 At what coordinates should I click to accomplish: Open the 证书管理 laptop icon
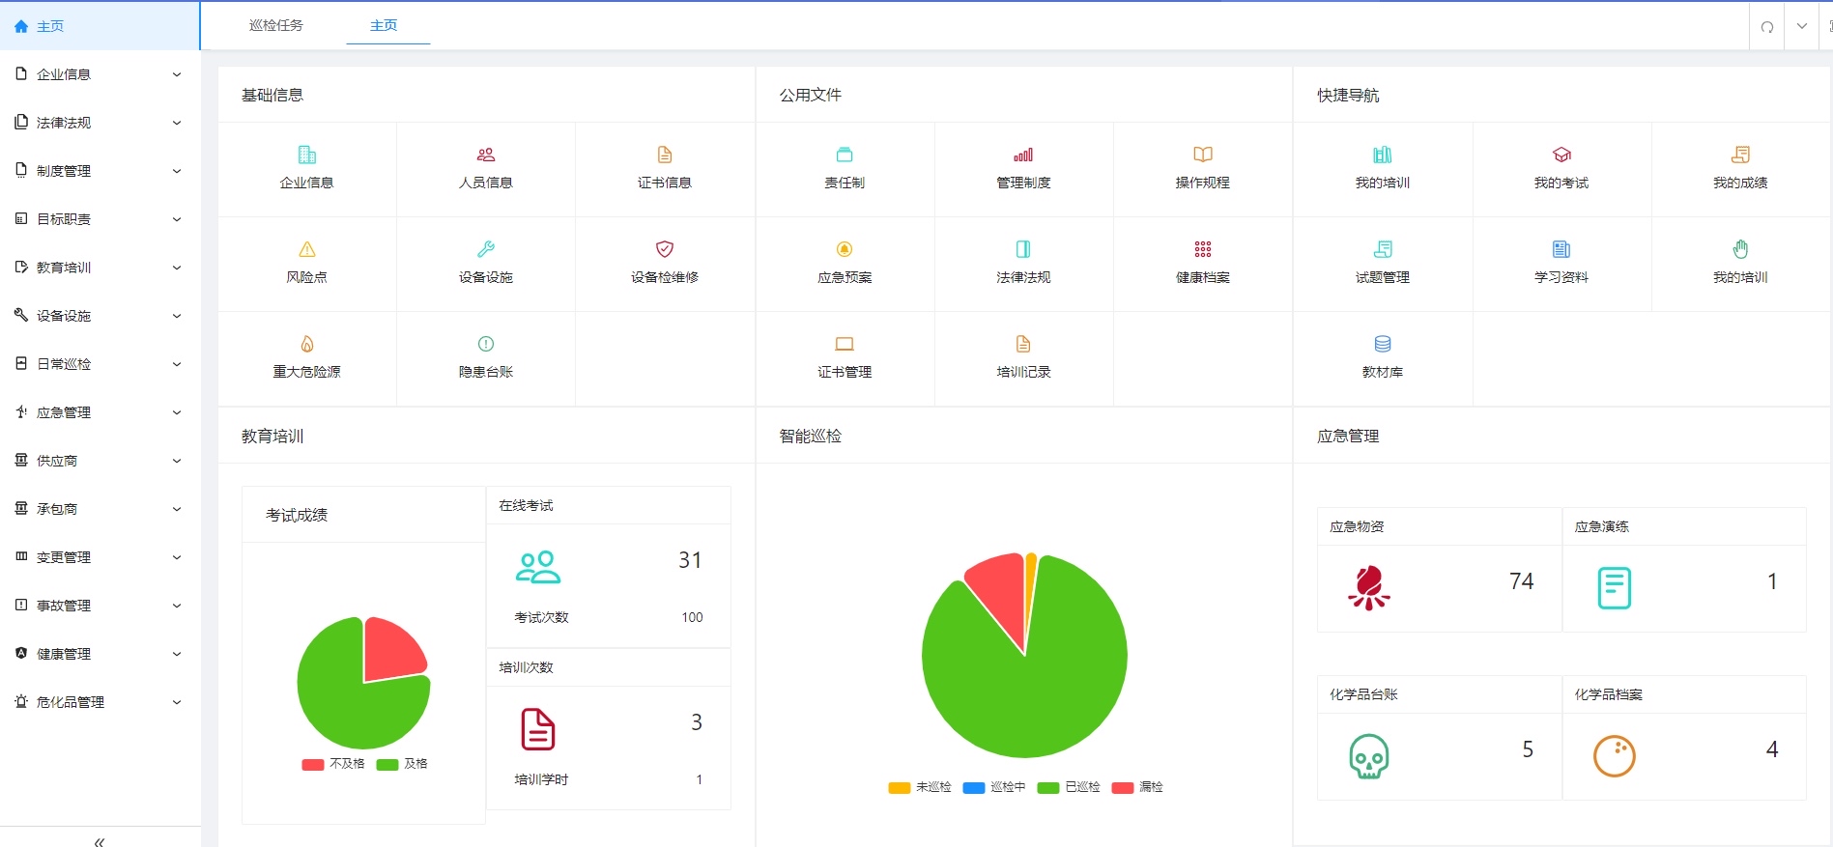click(845, 344)
